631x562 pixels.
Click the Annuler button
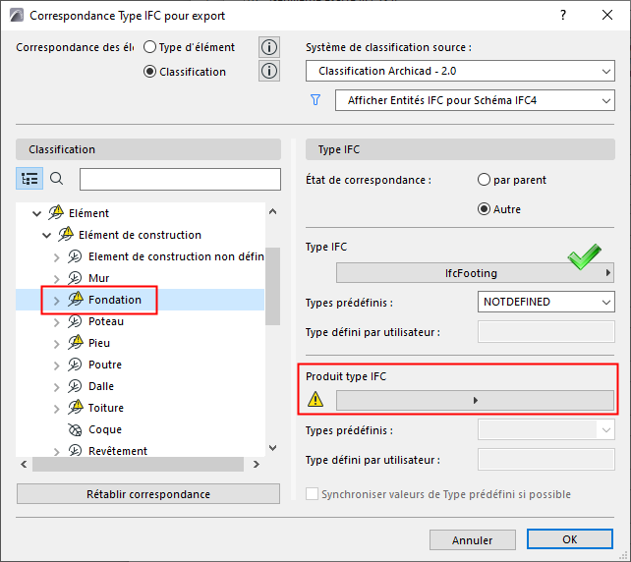coord(472,539)
